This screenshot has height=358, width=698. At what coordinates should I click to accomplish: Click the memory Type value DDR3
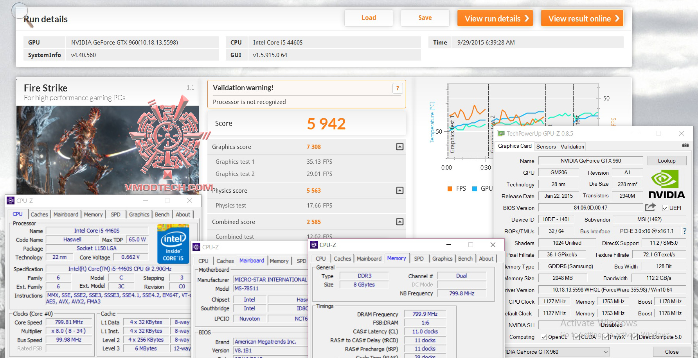(x=364, y=276)
